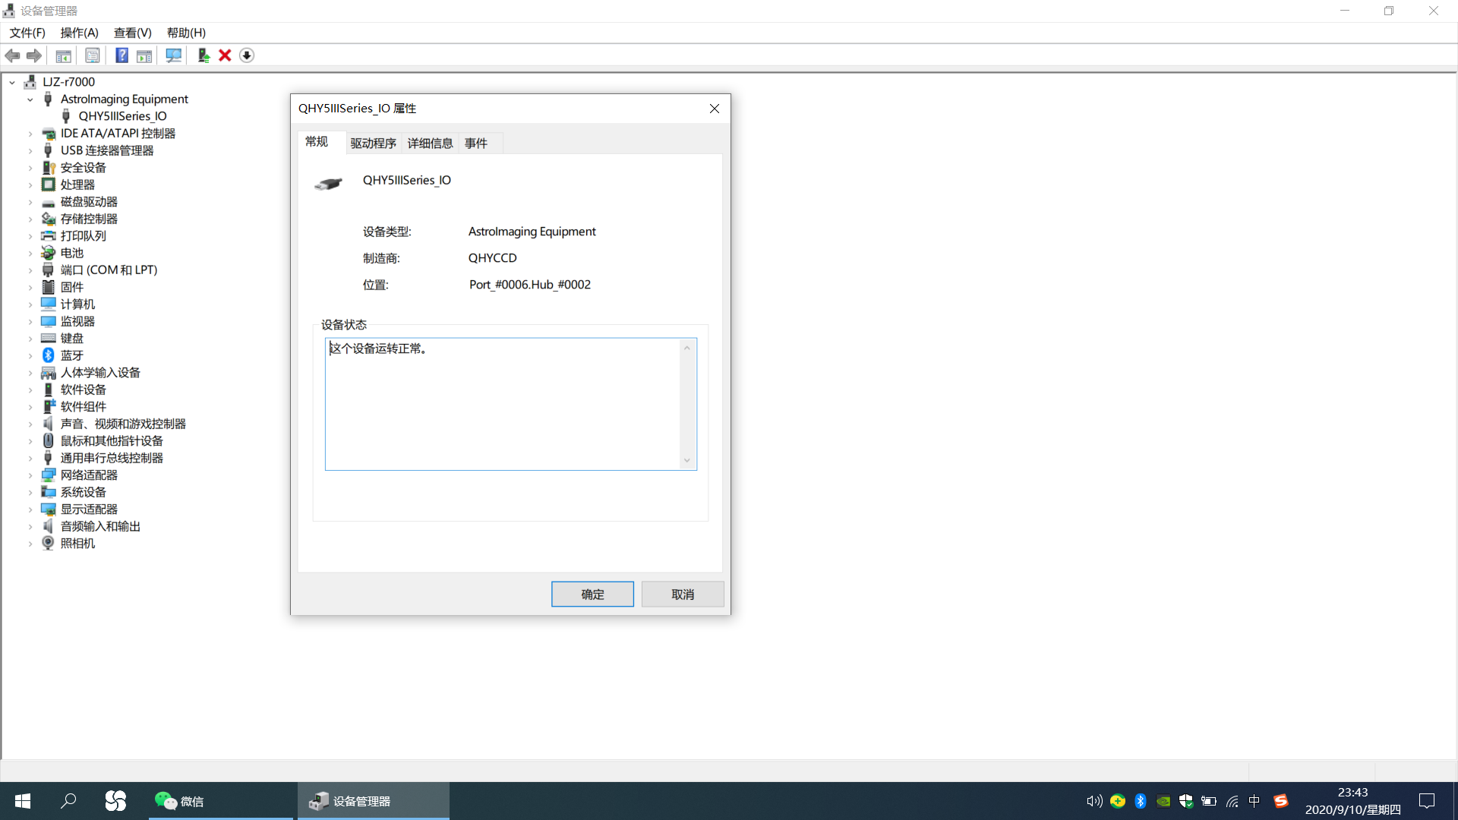Click the USB device icon in the dialog
This screenshot has height=820, width=1458.
click(x=329, y=183)
